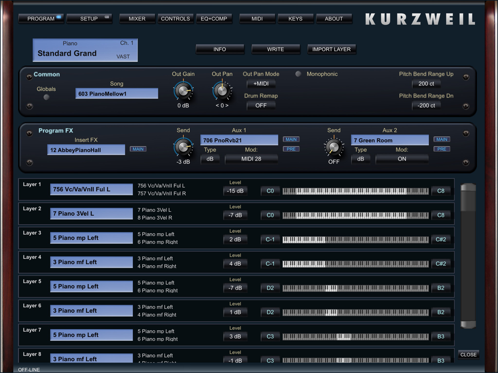Click the INFO button
Viewport: 498px width, 373px height.
220,49
